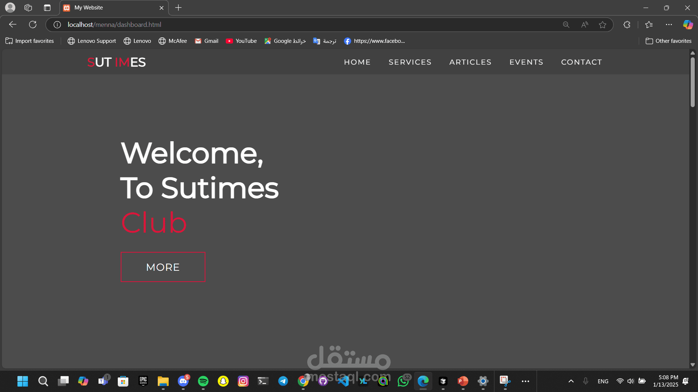Show hidden system tray icons chevron
The height and width of the screenshot is (392, 698).
[x=571, y=381]
